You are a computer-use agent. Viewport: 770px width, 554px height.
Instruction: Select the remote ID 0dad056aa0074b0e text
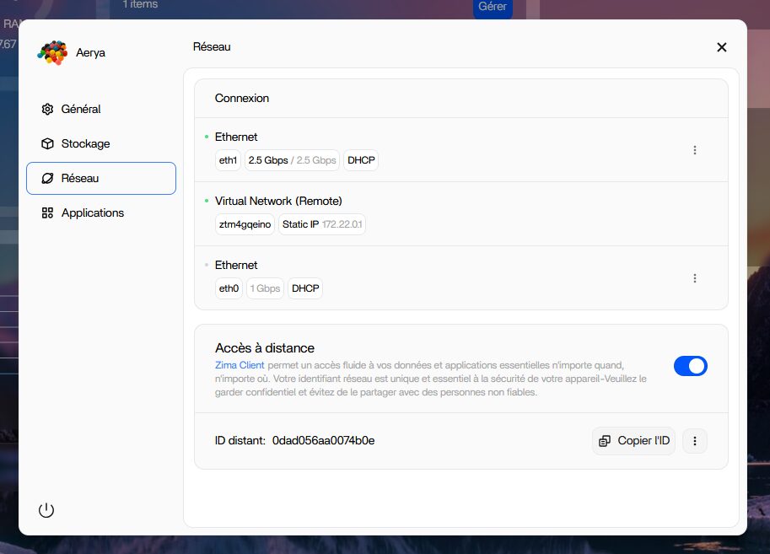323,441
